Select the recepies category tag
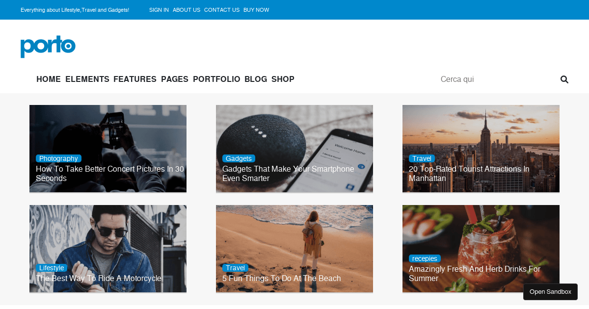The width and height of the screenshot is (589, 309). point(425,258)
